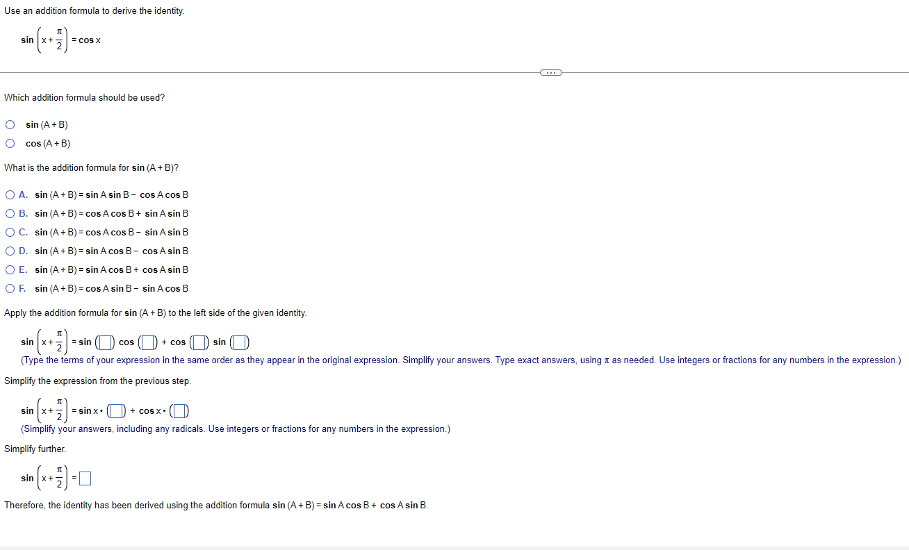Select answer choice B for the formula
909x550 pixels.
[10, 213]
